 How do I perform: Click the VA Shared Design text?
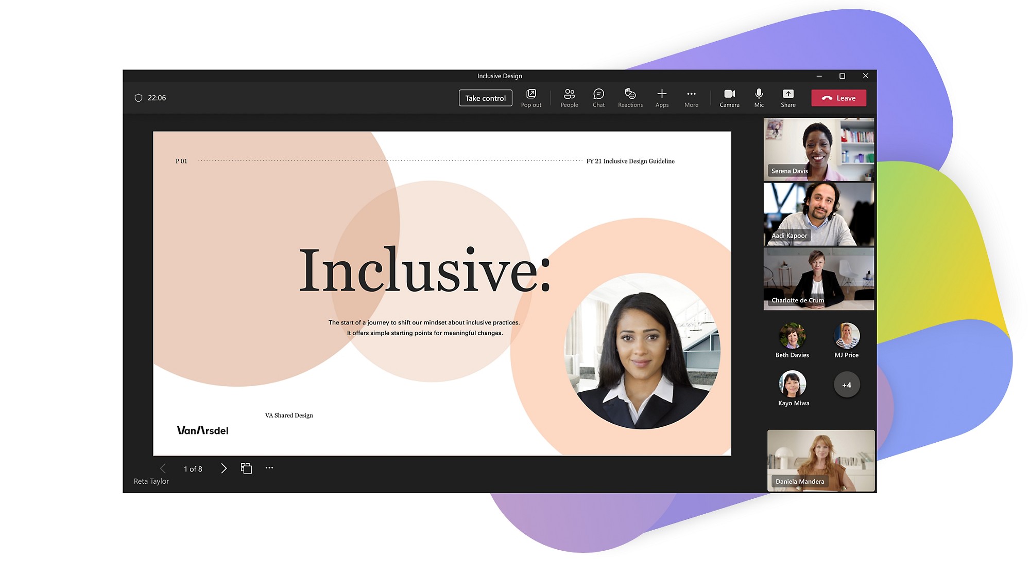(x=289, y=415)
